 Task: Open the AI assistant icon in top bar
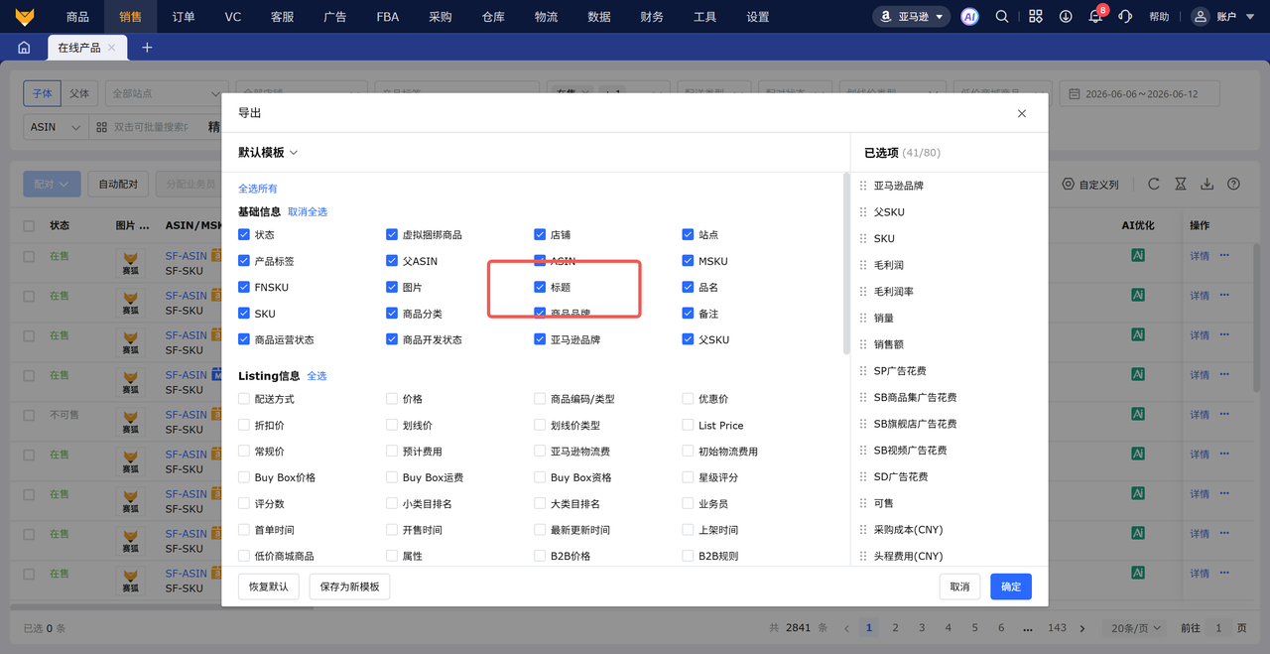[x=969, y=16]
